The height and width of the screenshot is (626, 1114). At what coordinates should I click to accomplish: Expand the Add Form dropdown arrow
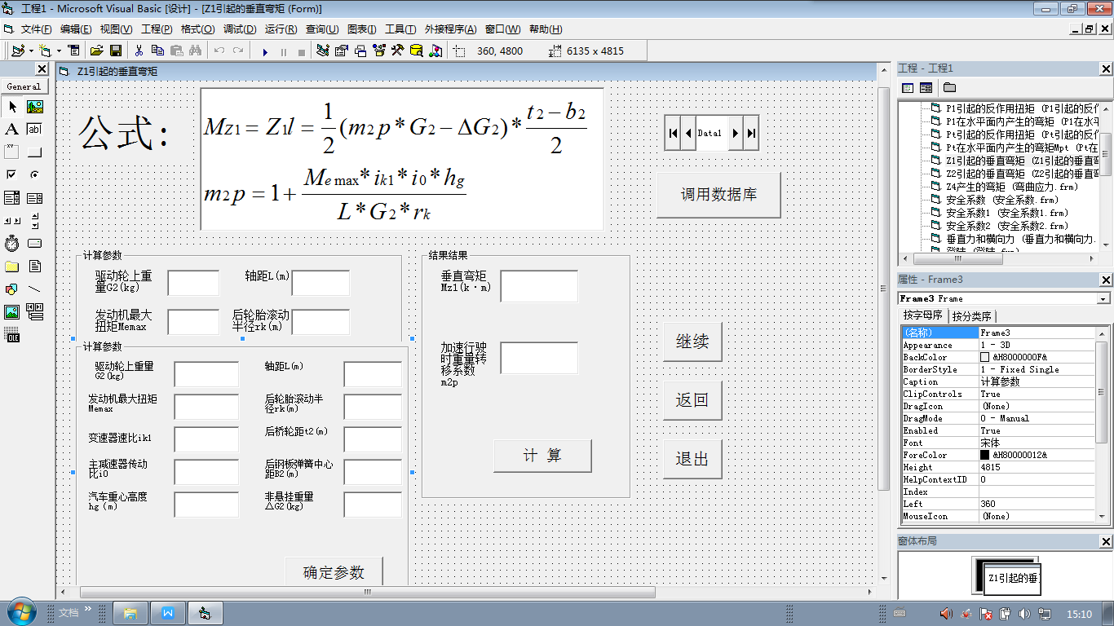coord(59,51)
